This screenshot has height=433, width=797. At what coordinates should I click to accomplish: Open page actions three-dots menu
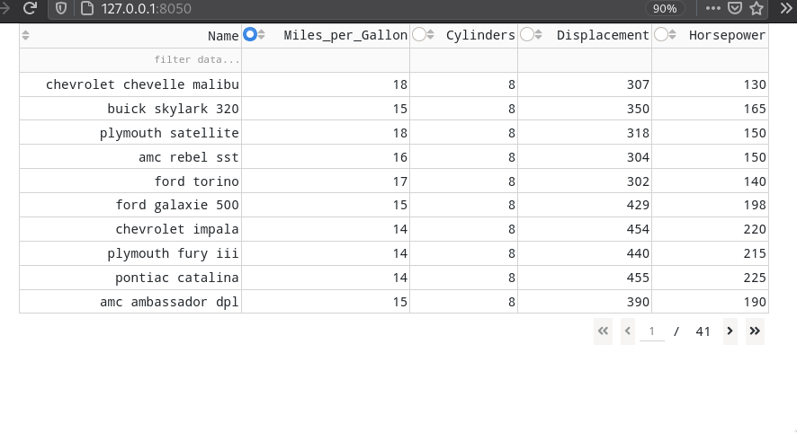coord(712,9)
